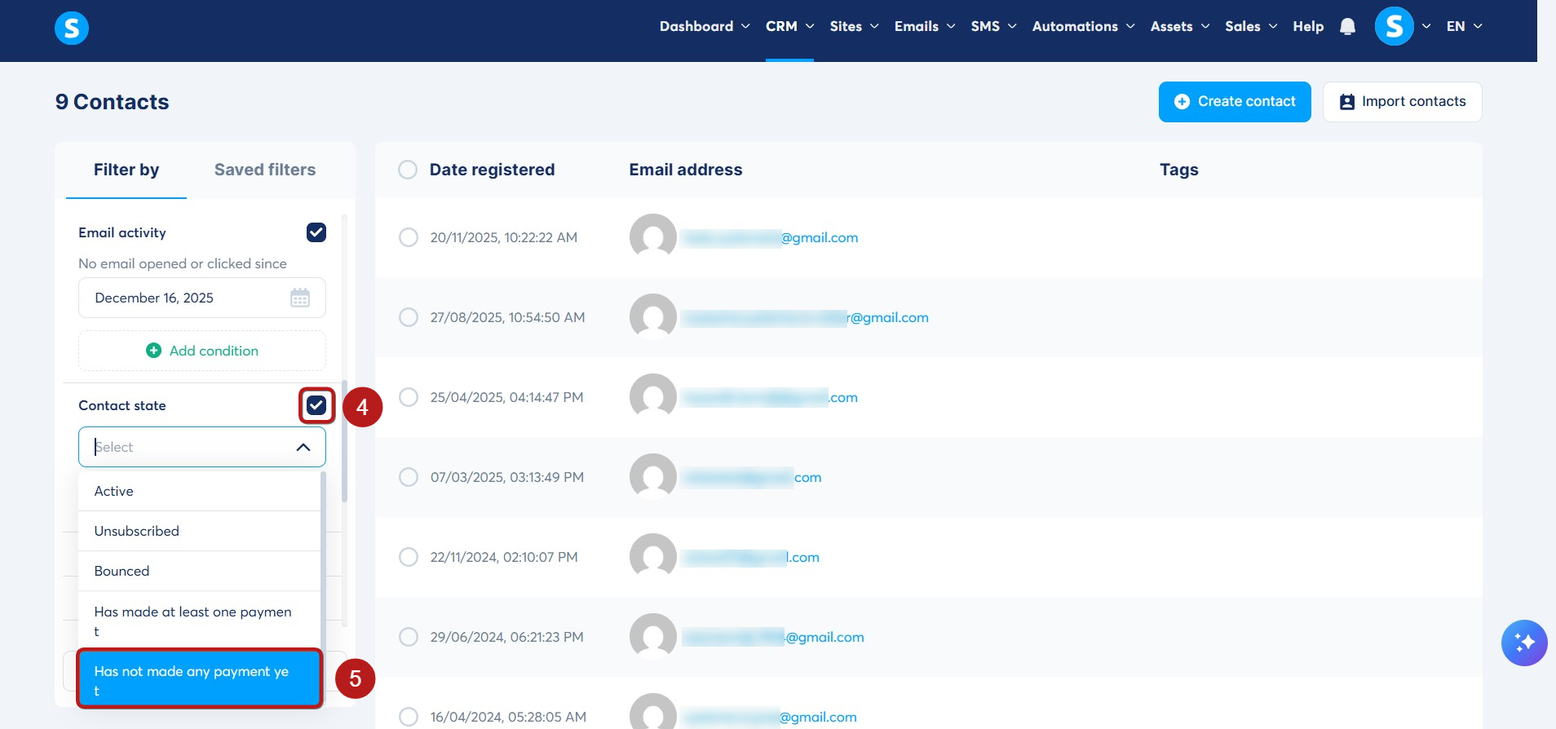Click avatar of contact registered 25/04/2025
This screenshot has width=1556, height=729.
coord(653,397)
